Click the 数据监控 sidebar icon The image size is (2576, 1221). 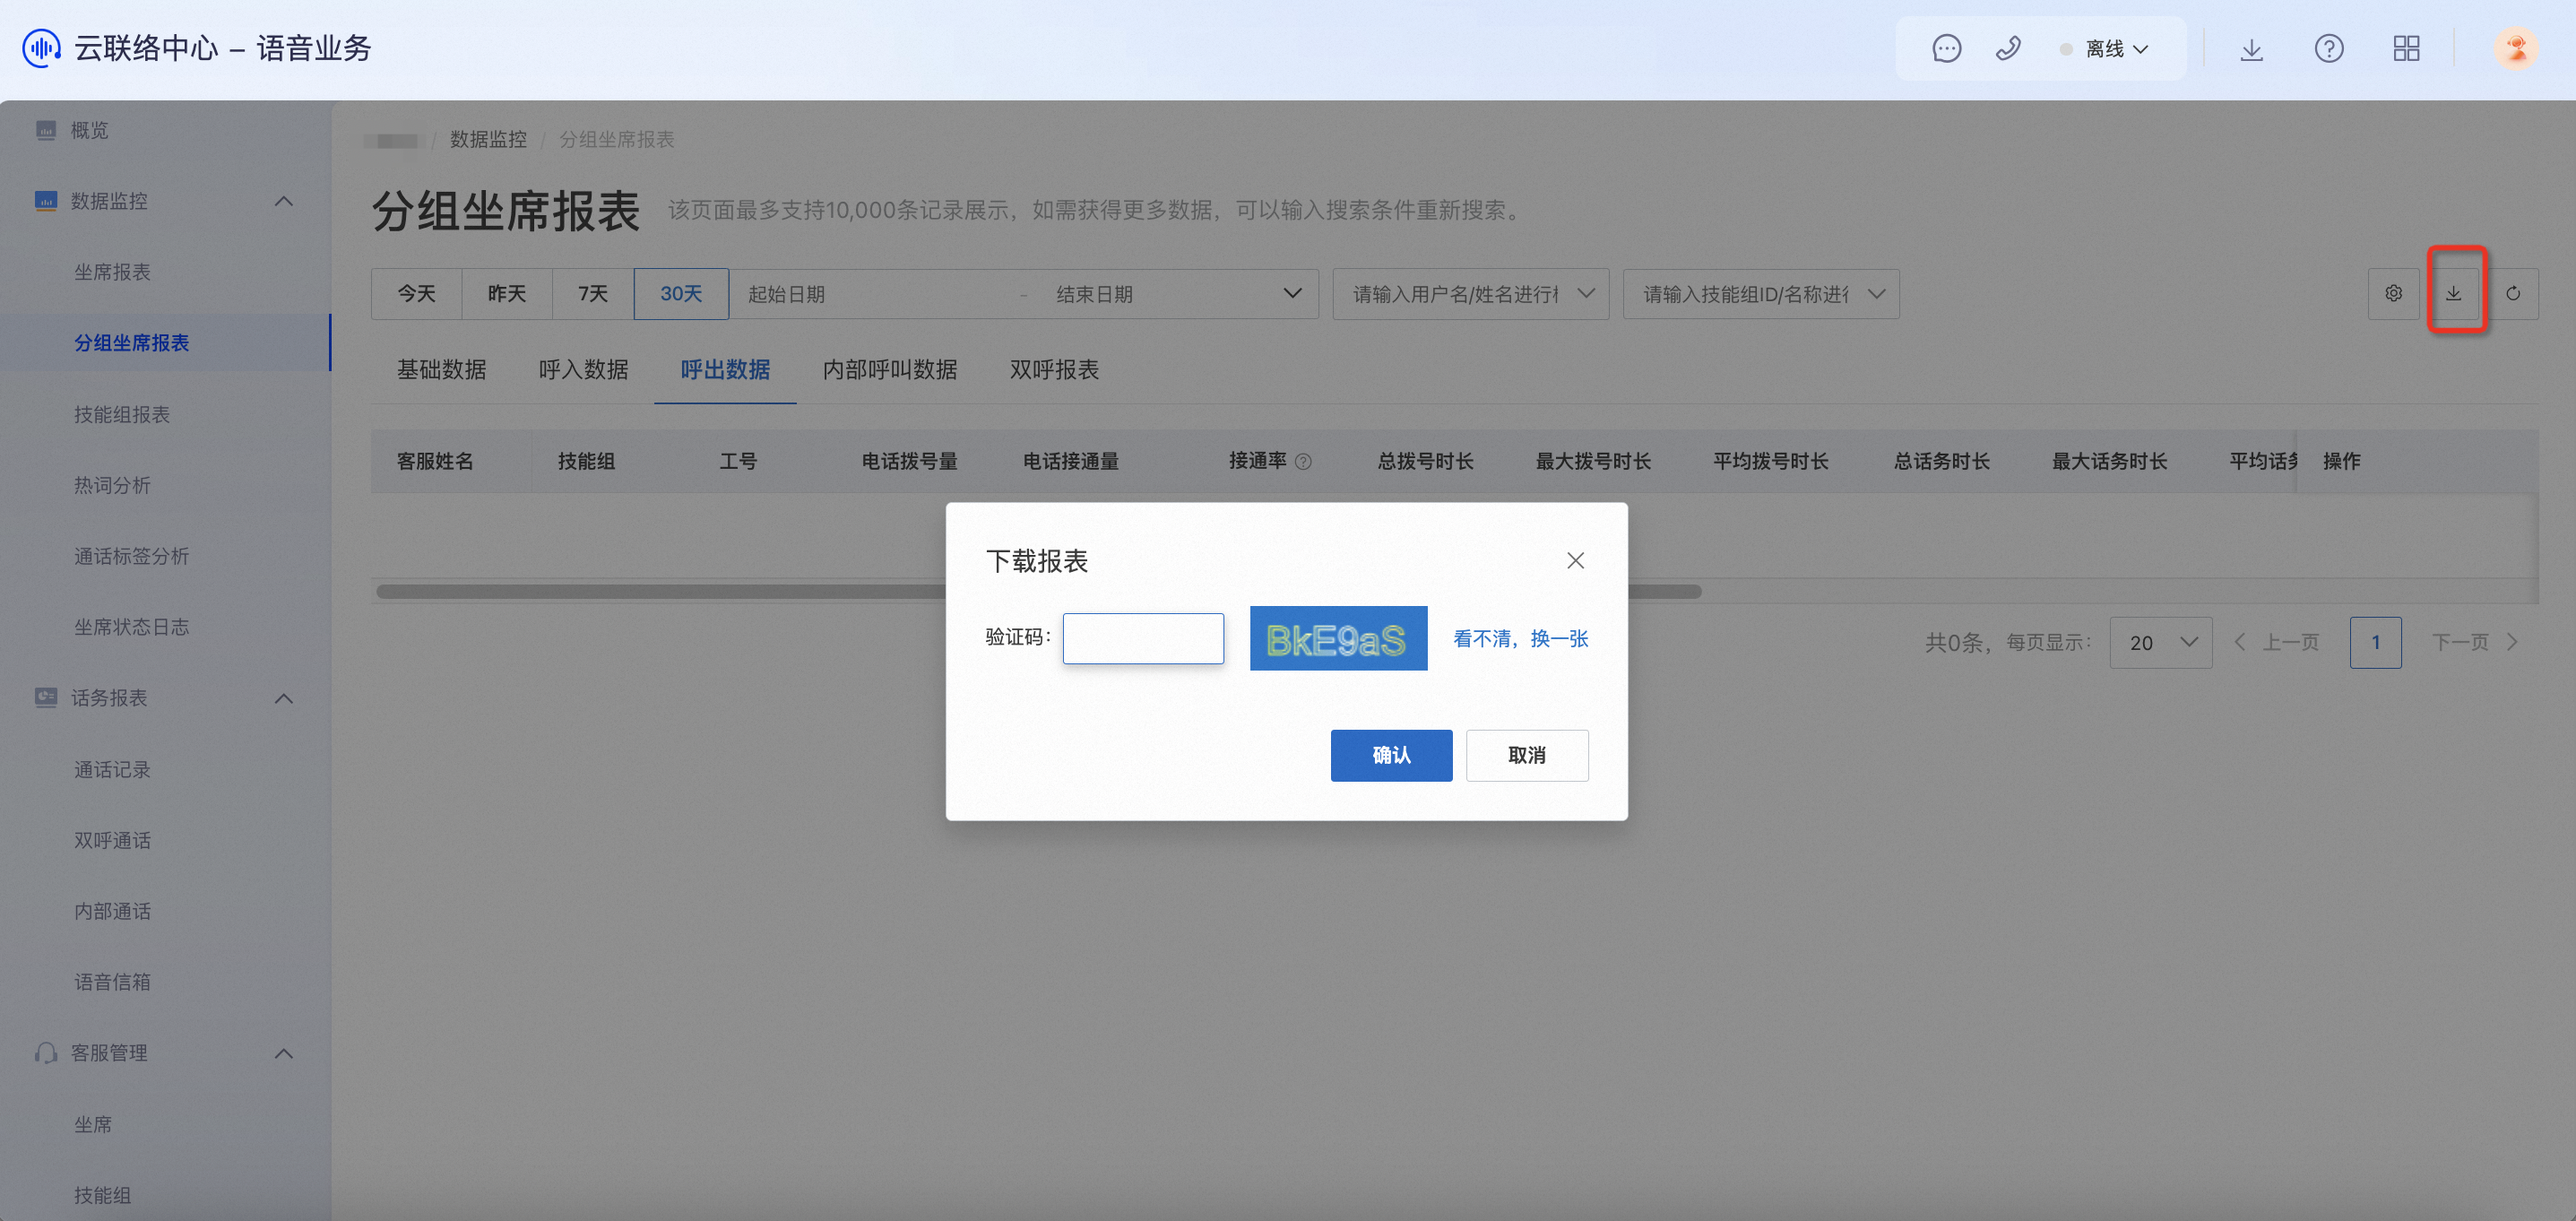click(x=46, y=201)
